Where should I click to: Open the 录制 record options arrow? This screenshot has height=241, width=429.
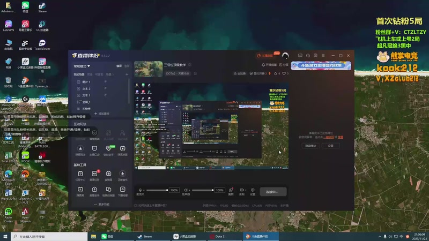tap(246, 190)
